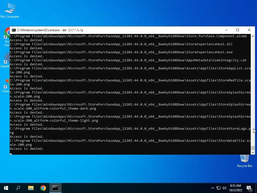Open the network status tray icon

[x=219, y=188]
